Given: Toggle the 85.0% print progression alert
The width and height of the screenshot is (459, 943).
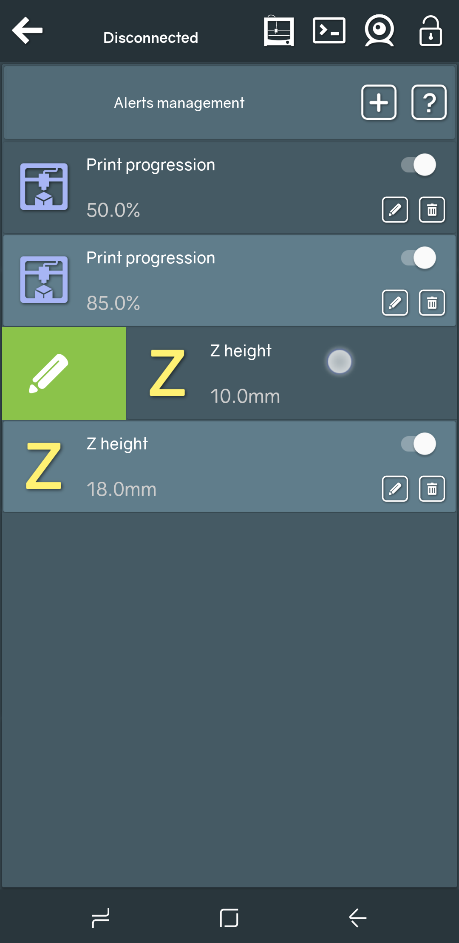Looking at the screenshot, I should tap(419, 258).
